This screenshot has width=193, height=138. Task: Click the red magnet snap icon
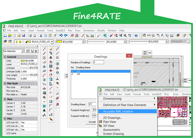[57, 105]
